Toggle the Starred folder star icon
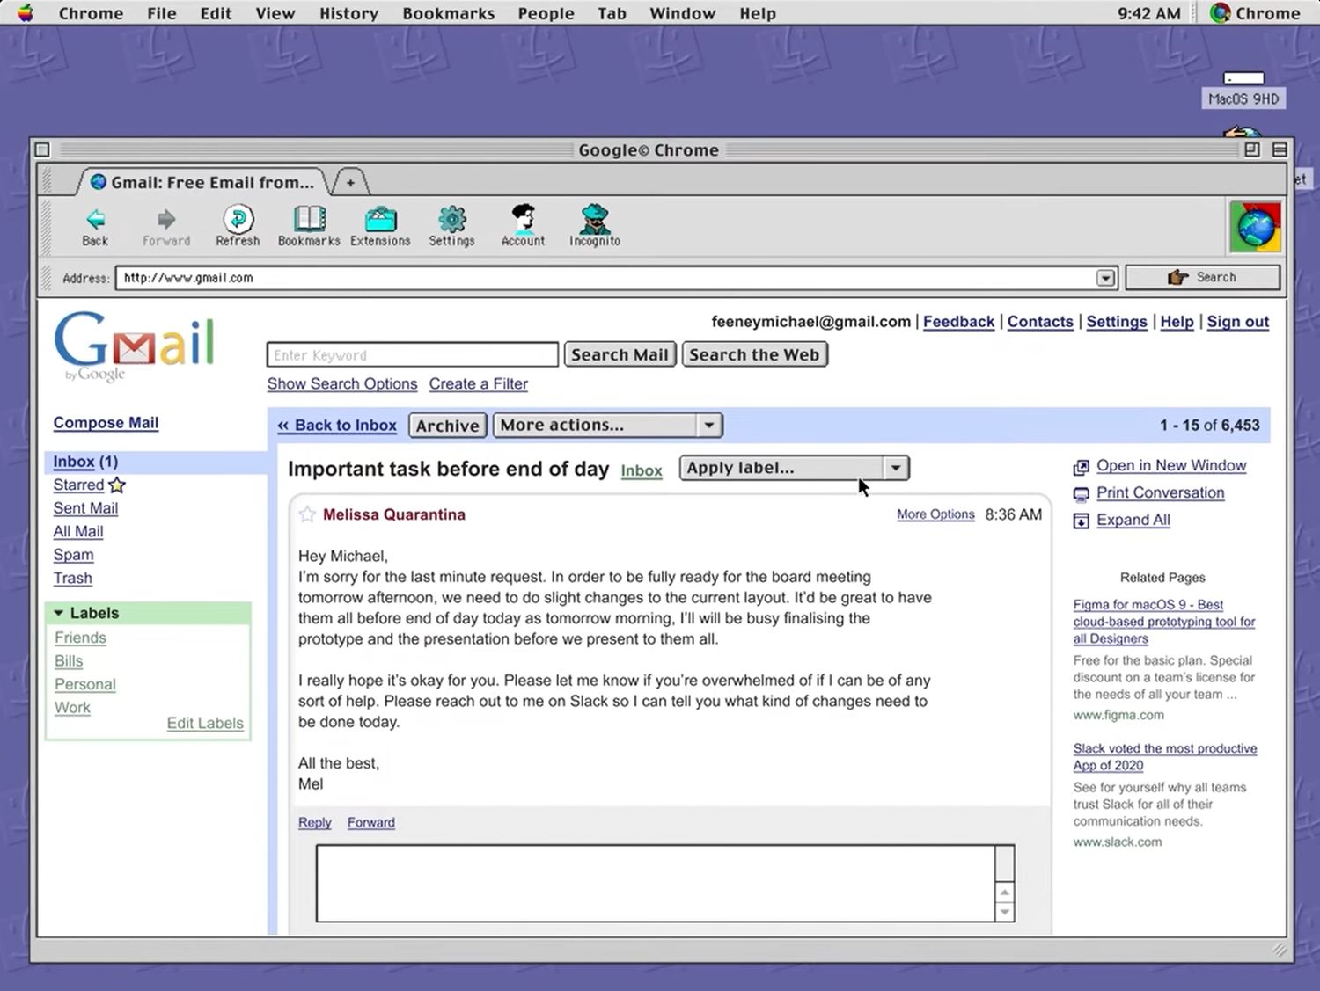The width and height of the screenshot is (1320, 991). pos(117,485)
